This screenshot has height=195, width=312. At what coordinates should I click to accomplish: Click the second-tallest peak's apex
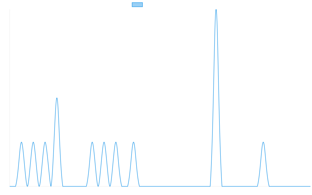(57, 98)
